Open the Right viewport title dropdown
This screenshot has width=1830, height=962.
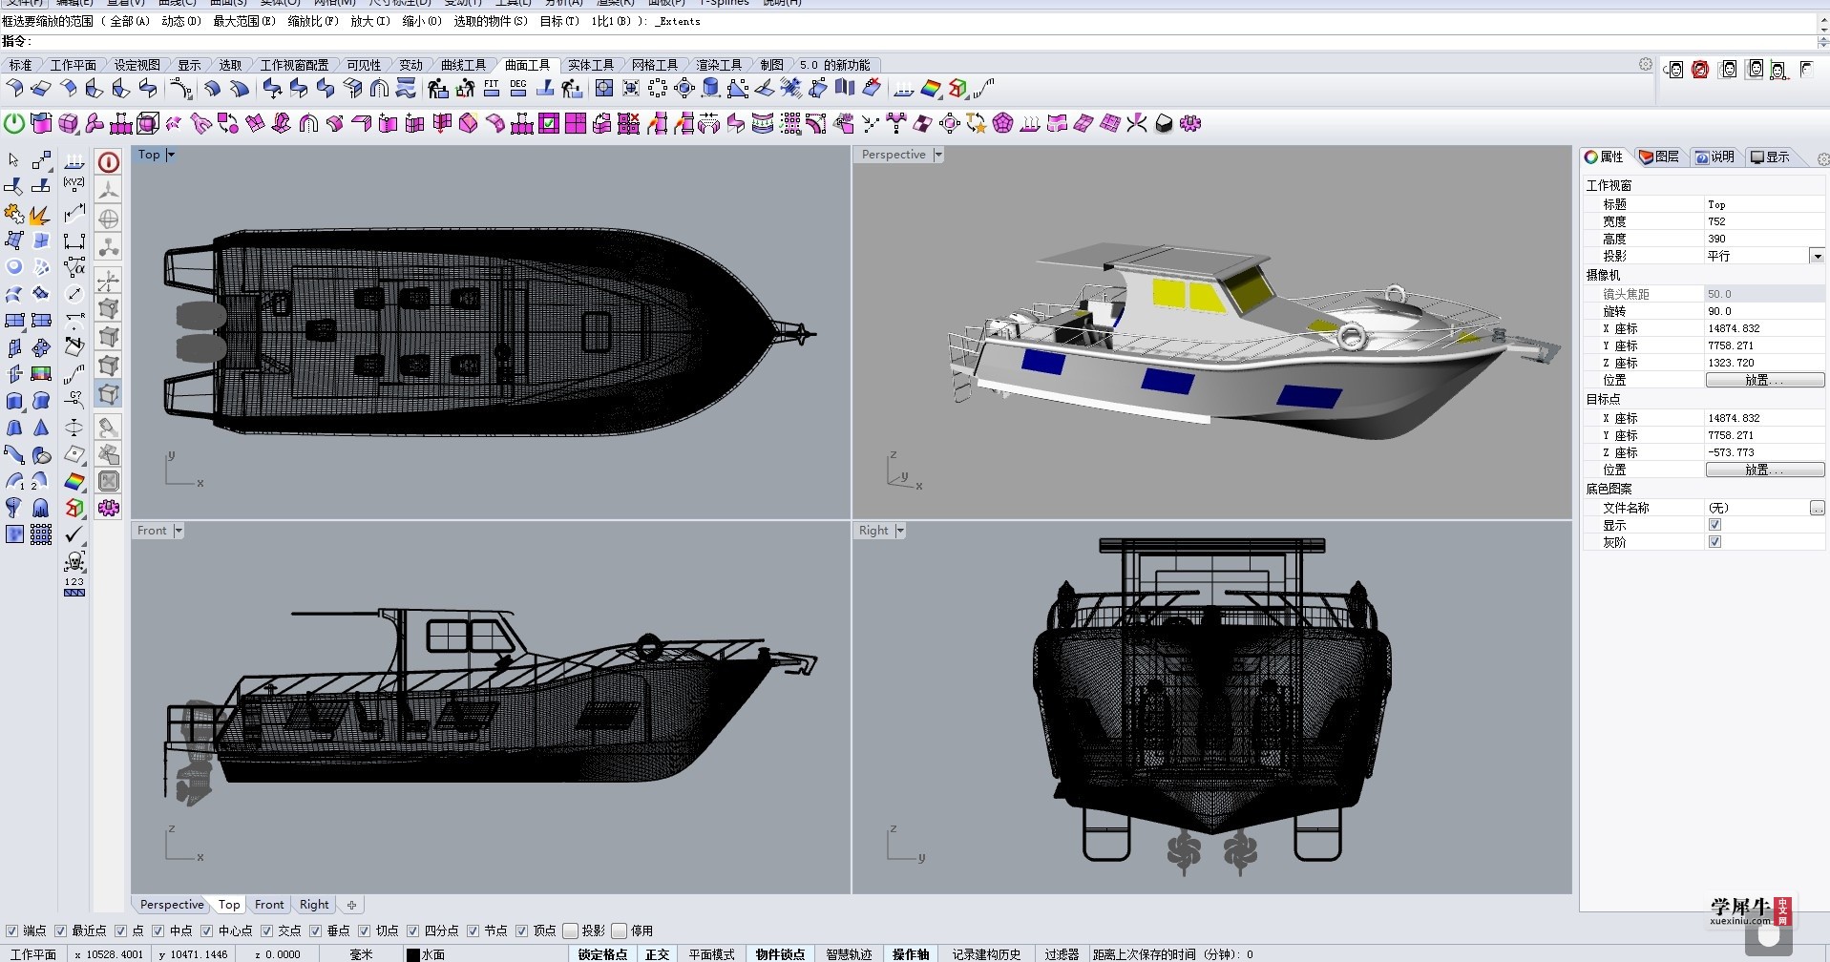900,531
